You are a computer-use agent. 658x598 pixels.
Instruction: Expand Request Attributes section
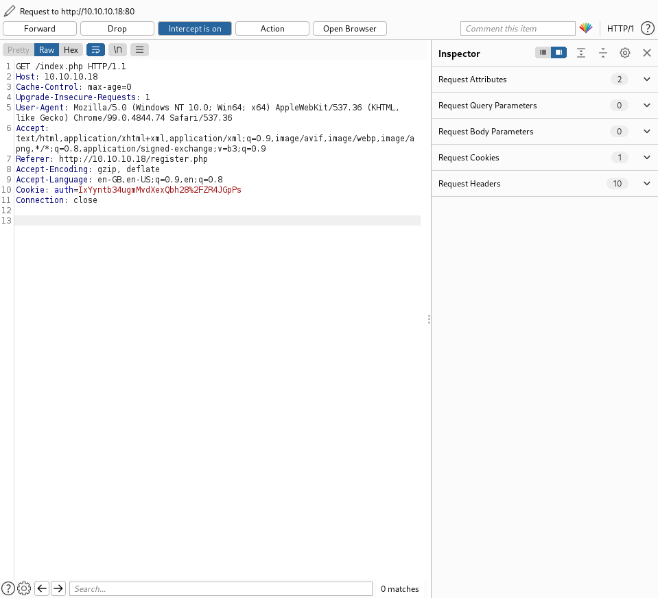(x=646, y=80)
